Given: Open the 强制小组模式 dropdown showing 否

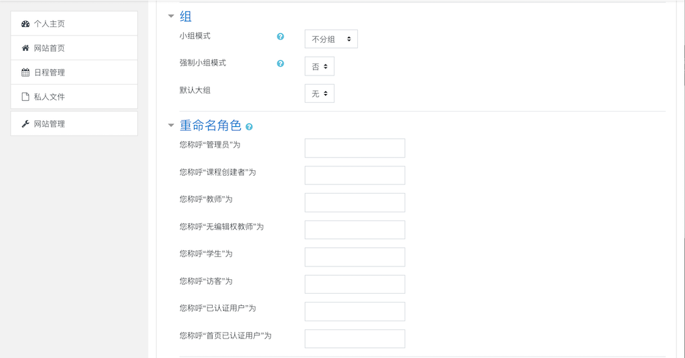Looking at the screenshot, I should (319, 66).
